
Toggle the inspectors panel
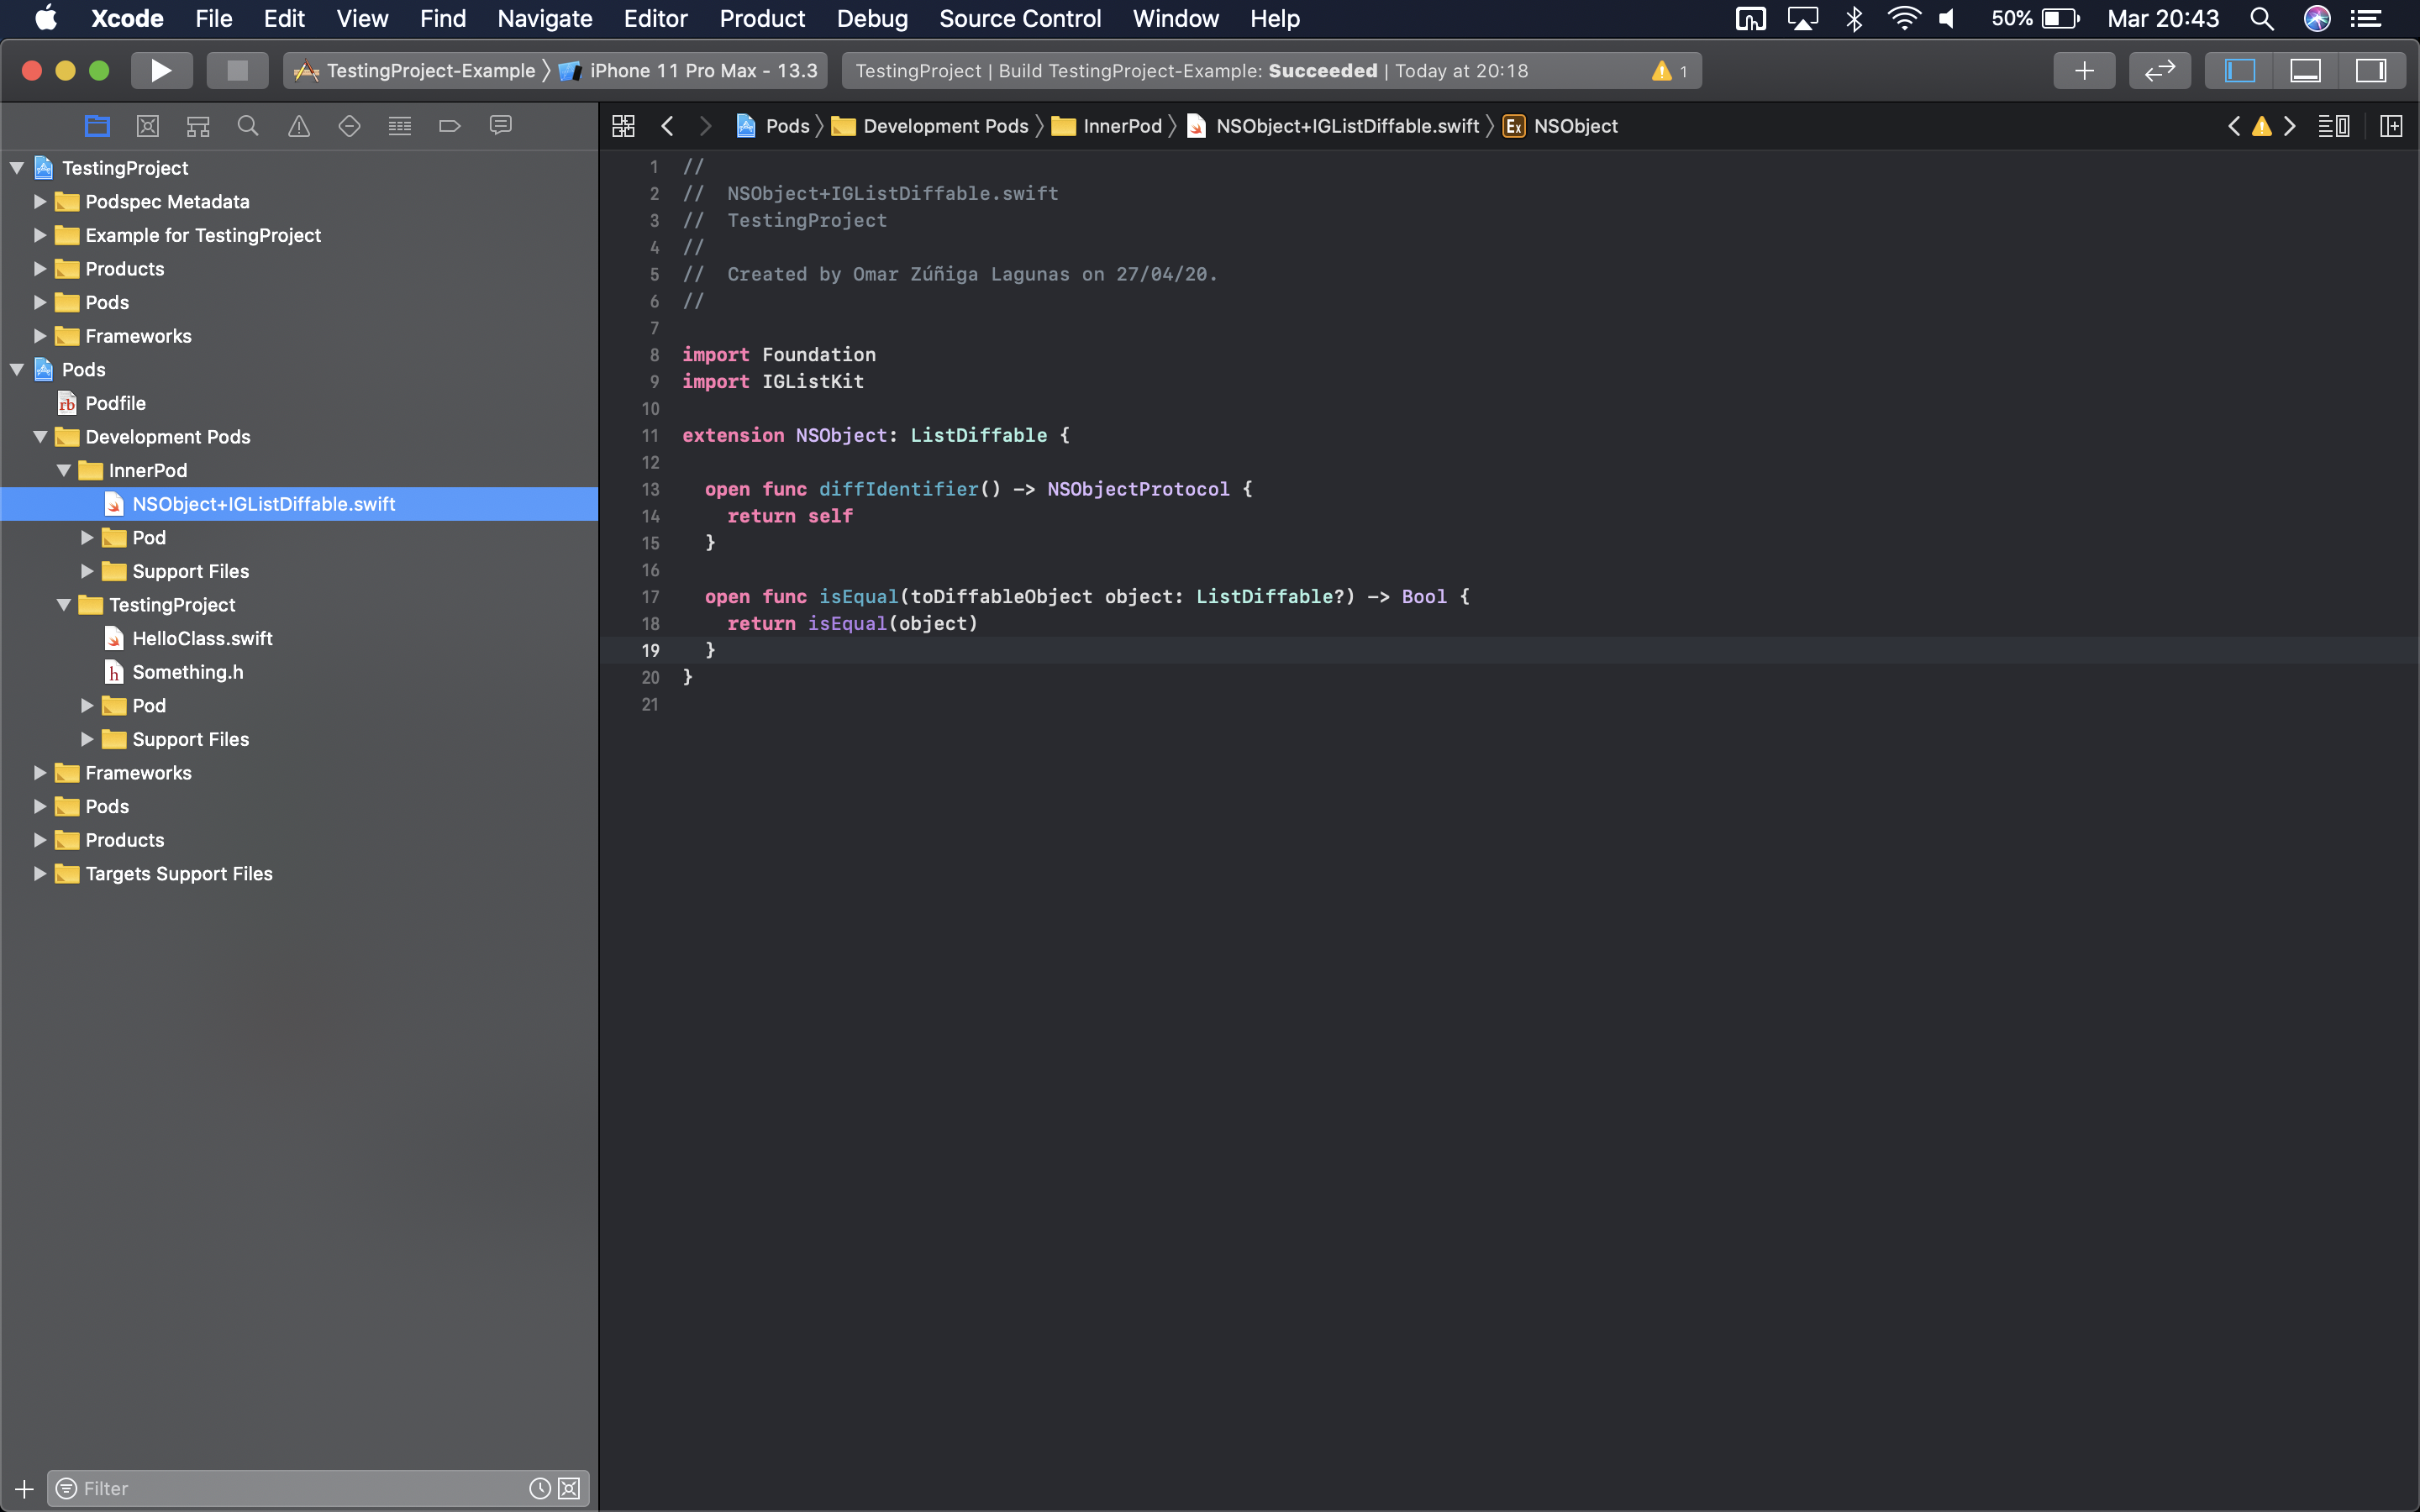[2371, 71]
